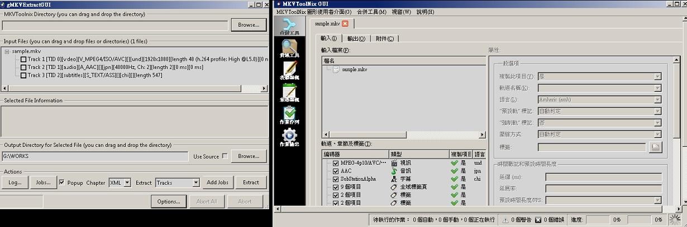
Task: Open the MKVToolNix 圖形使用者介面 menu
Action: pos(314,12)
